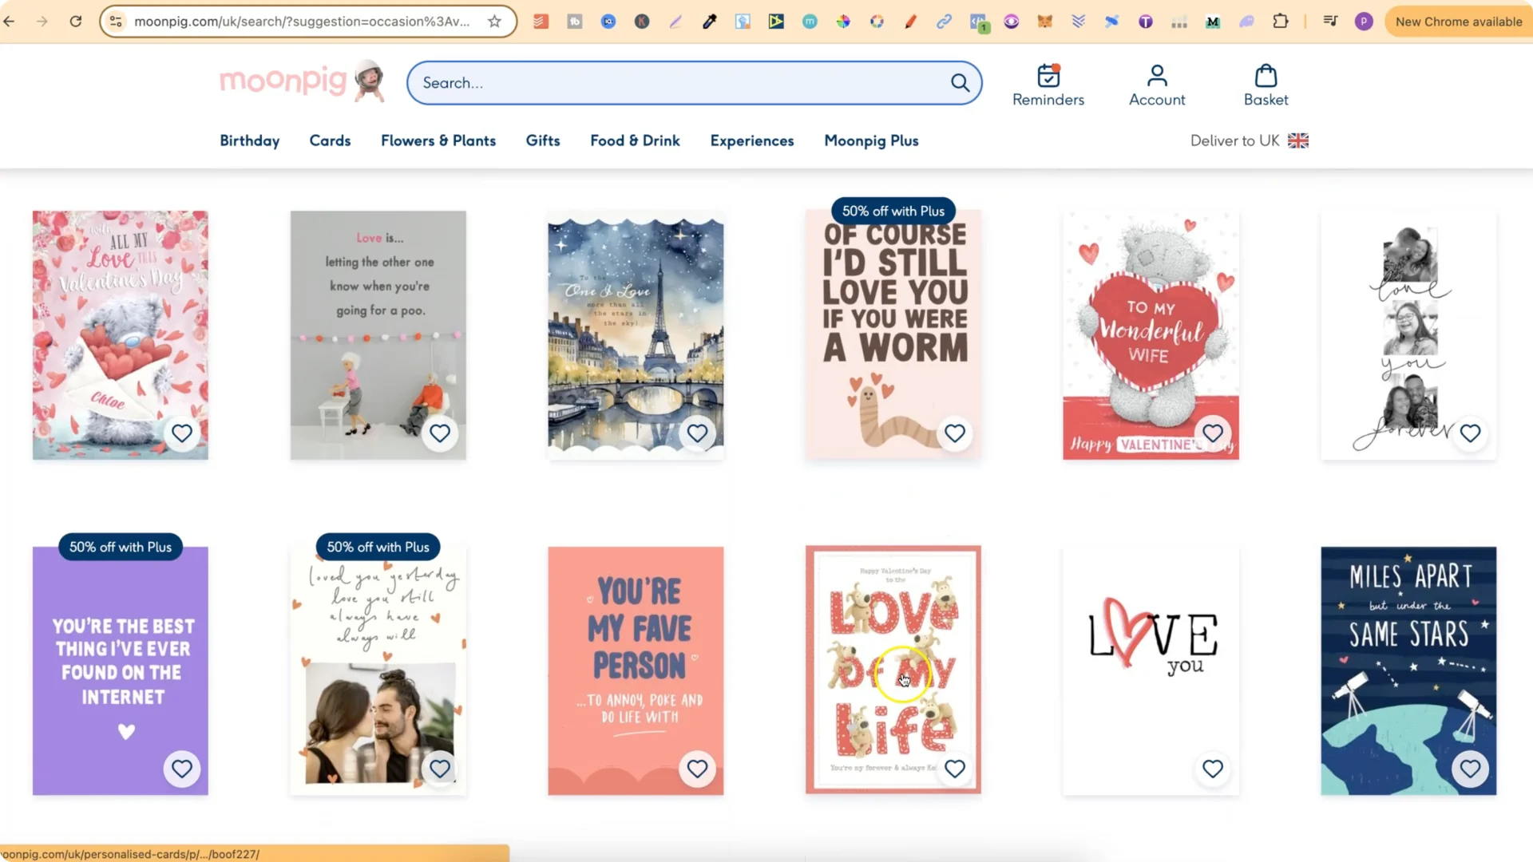
Task: Favourite the Eiffel Tower card
Action: pos(697,433)
